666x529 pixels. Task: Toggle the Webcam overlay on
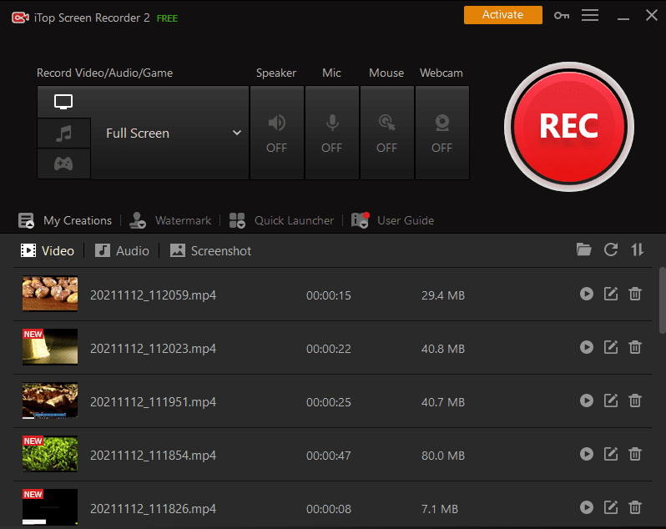point(442,133)
